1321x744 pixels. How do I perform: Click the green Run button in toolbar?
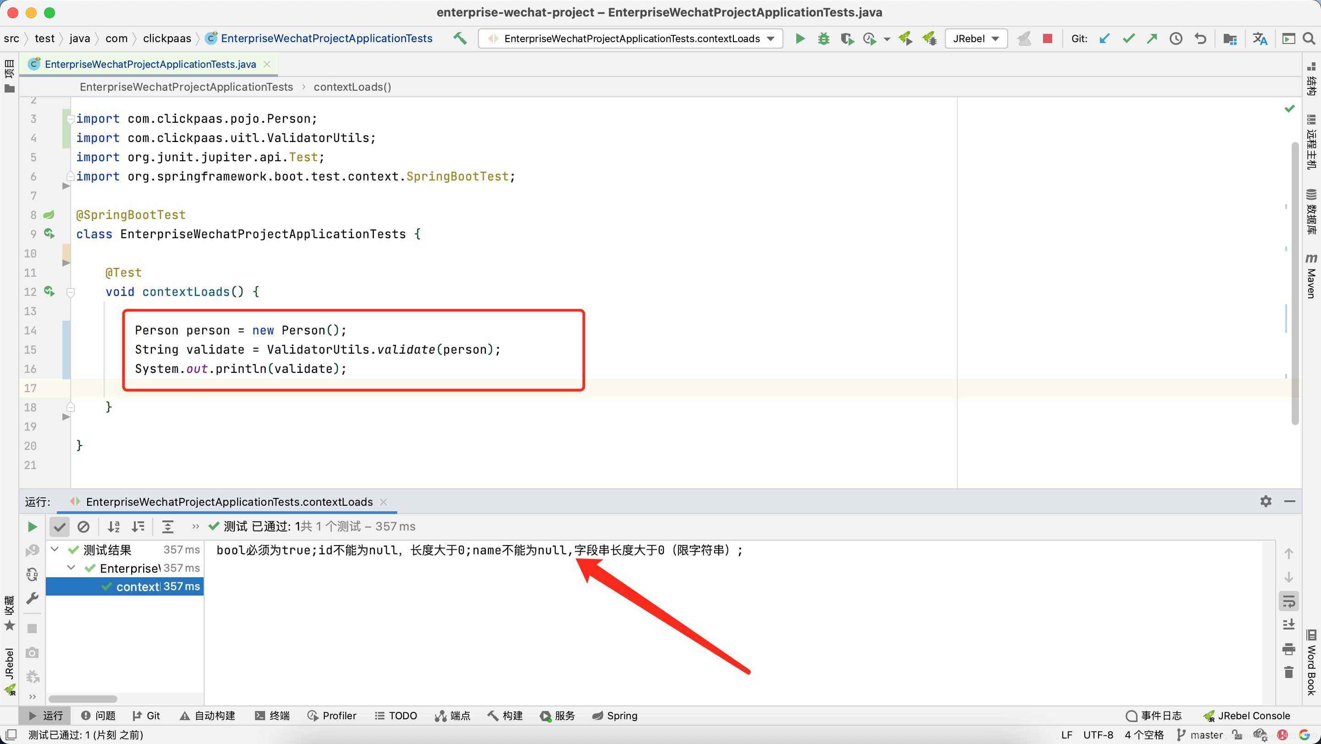click(x=799, y=38)
